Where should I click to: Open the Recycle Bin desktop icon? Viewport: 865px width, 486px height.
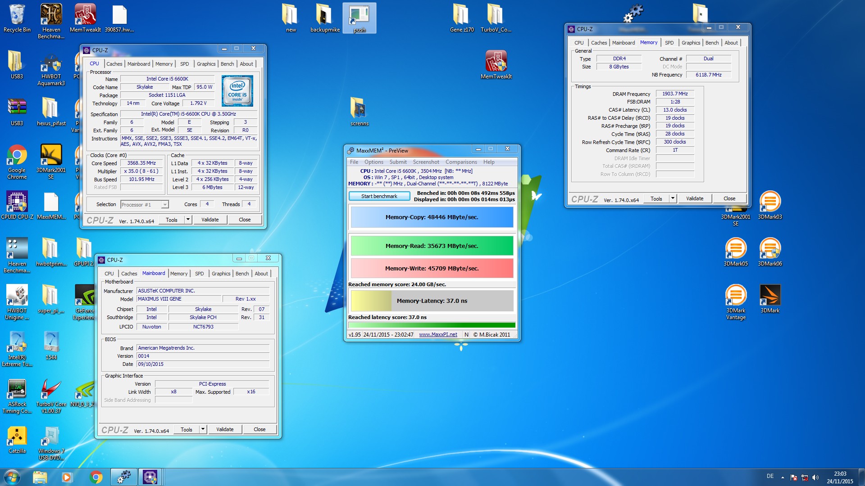[x=17, y=18]
